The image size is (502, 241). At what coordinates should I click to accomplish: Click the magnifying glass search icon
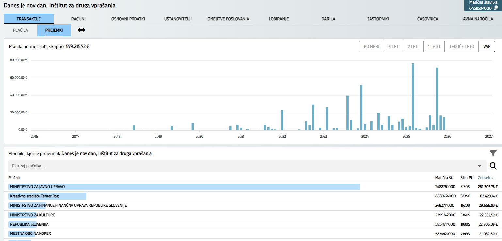(x=493, y=166)
